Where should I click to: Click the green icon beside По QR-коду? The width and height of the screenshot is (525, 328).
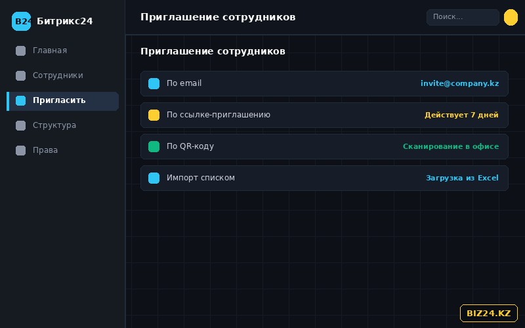tap(154, 146)
